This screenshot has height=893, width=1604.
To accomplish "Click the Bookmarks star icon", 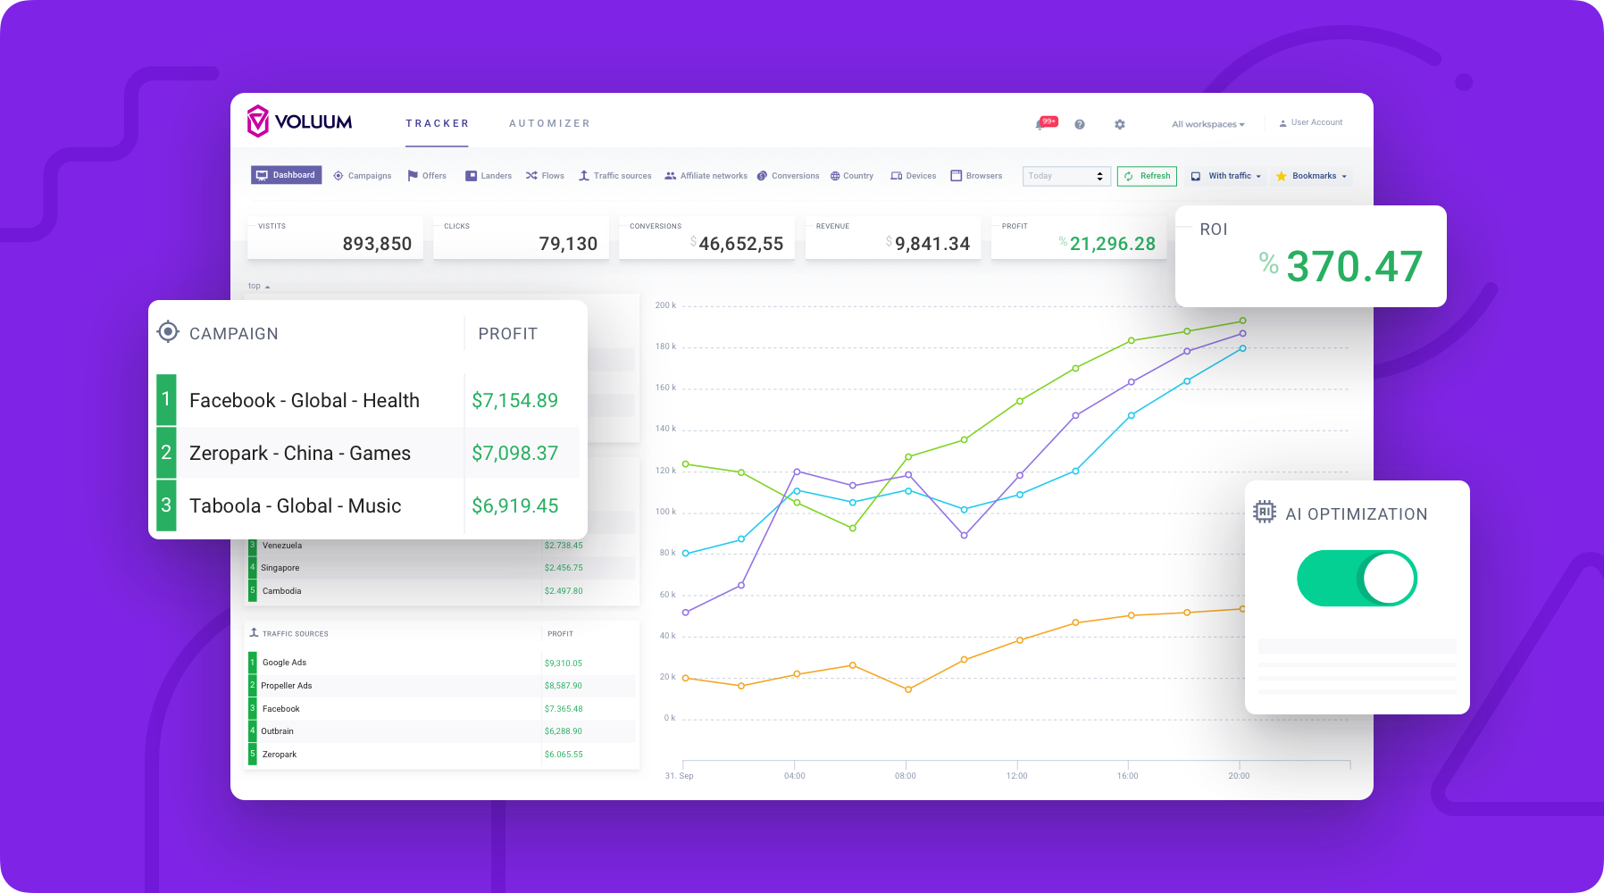I will coord(1282,176).
